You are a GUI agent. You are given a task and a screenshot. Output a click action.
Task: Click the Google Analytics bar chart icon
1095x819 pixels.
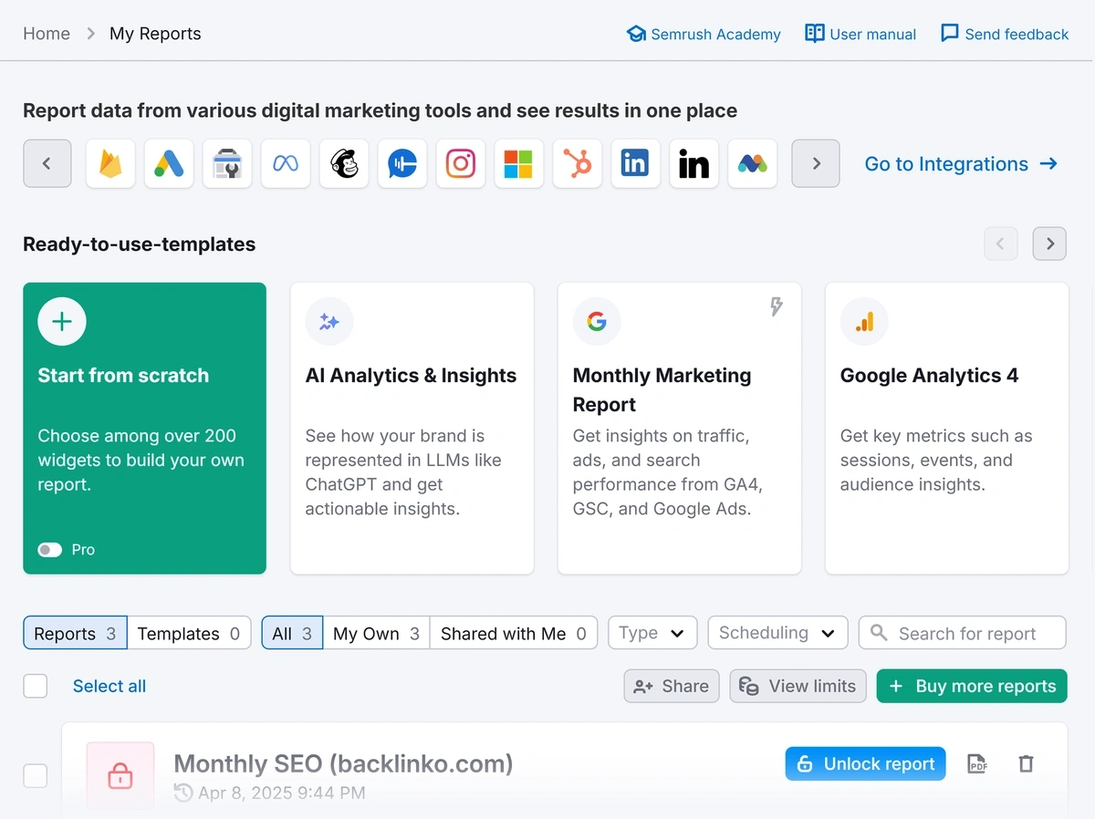(x=864, y=321)
